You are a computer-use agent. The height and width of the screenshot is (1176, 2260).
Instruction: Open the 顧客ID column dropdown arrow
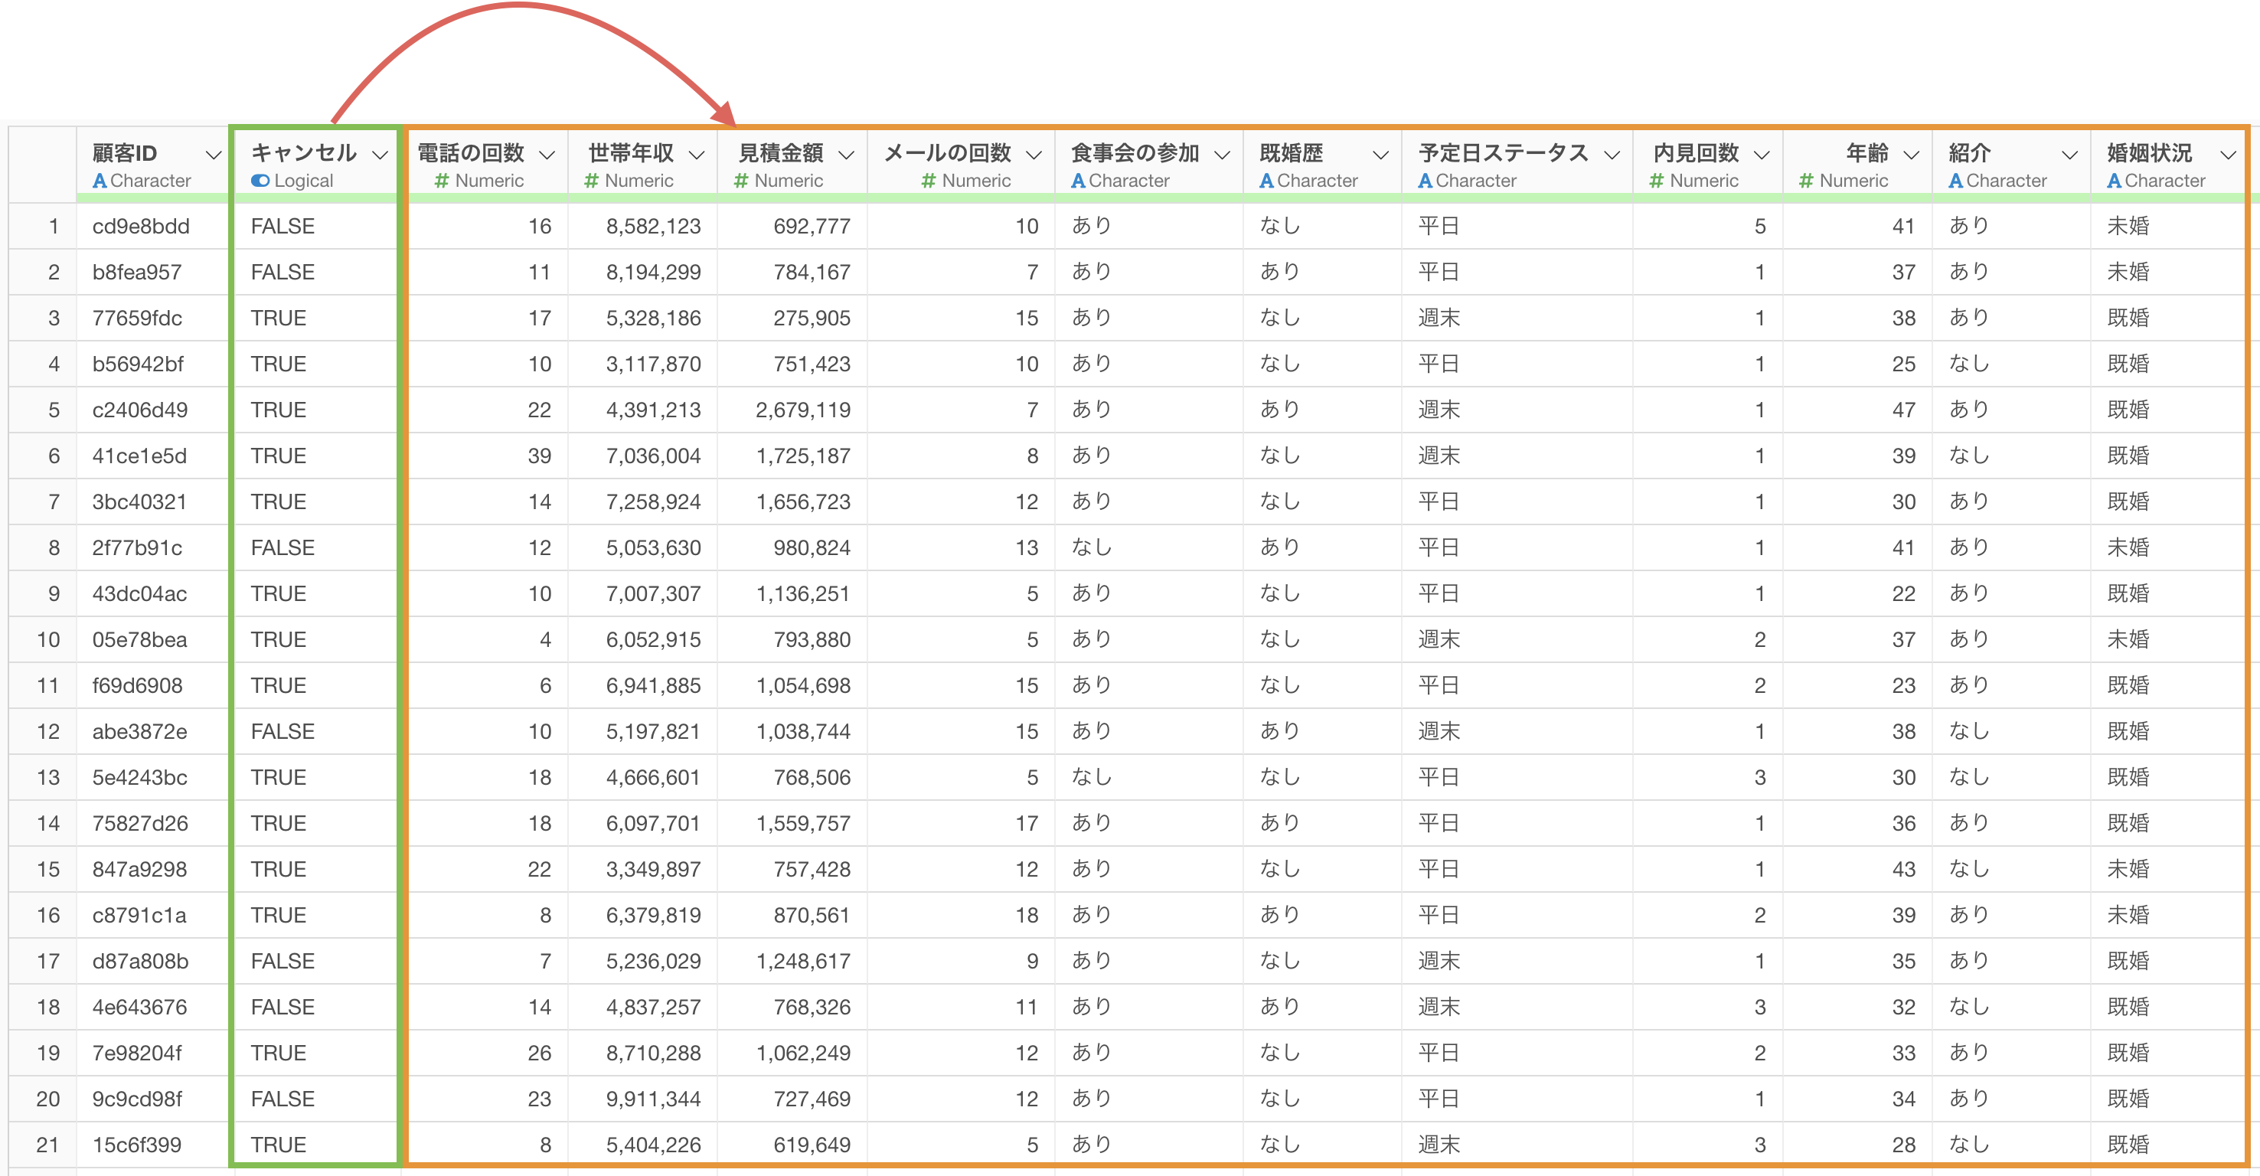tap(212, 155)
